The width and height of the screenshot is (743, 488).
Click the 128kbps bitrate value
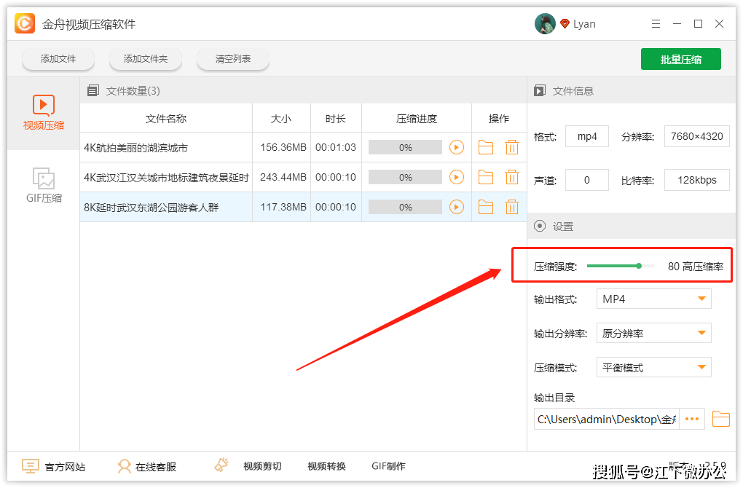tap(696, 180)
